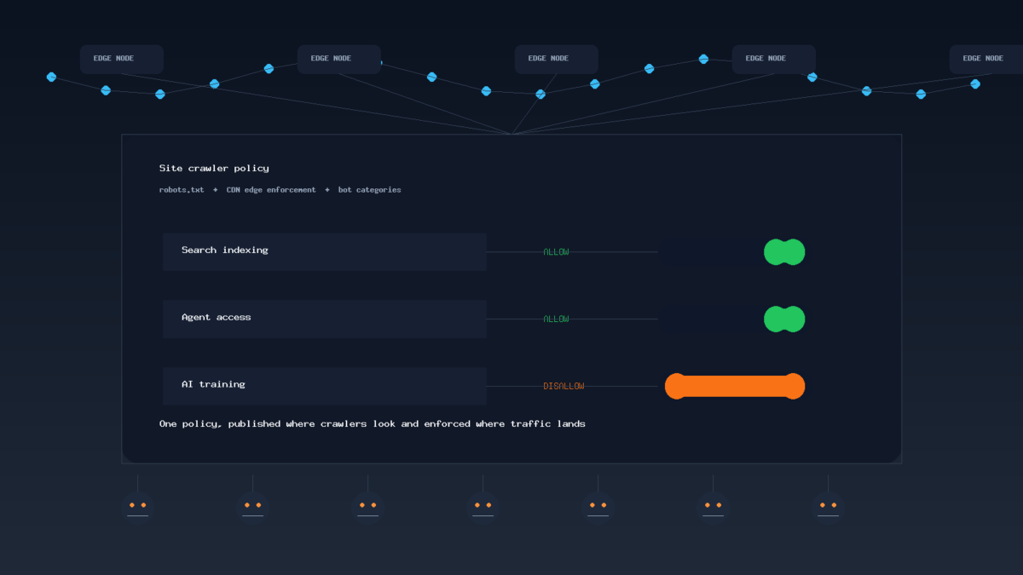Select the center EDGE NODE box

(x=557, y=59)
